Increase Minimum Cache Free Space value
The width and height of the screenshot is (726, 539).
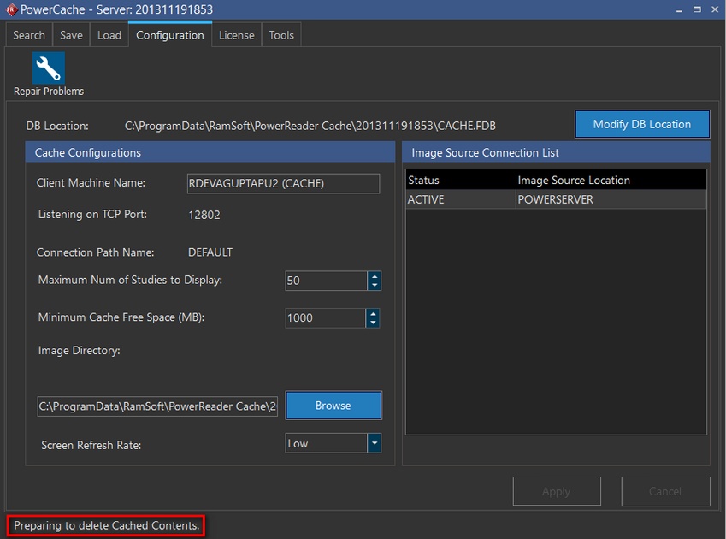click(x=373, y=313)
